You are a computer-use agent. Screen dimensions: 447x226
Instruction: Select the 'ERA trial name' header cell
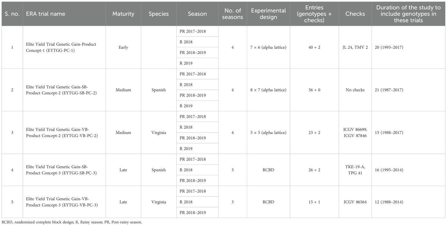pos(46,14)
